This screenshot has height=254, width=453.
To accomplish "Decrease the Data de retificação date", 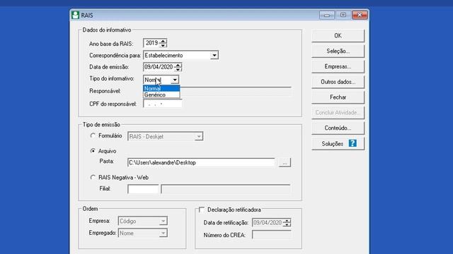I will tap(287, 224).
